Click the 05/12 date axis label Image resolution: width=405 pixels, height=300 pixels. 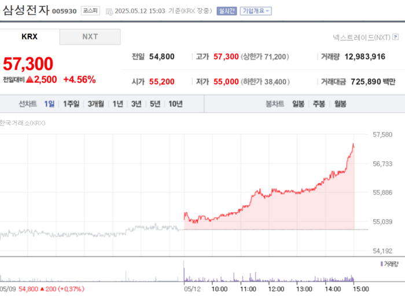pyautogui.click(x=192, y=289)
